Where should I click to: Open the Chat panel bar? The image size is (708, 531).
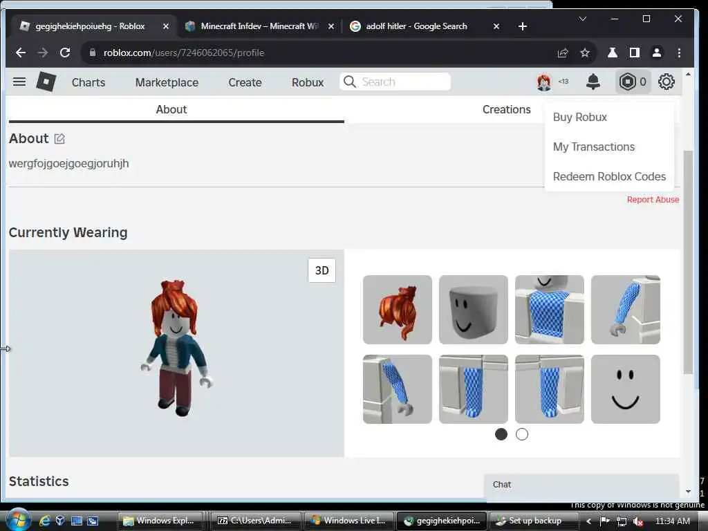coord(581,485)
